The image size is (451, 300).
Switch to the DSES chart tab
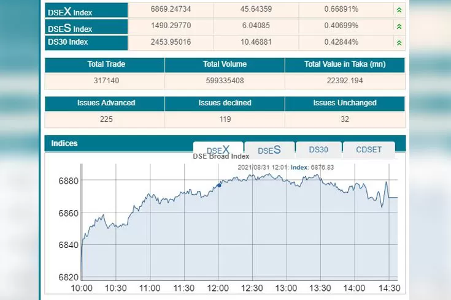pos(269,150)
